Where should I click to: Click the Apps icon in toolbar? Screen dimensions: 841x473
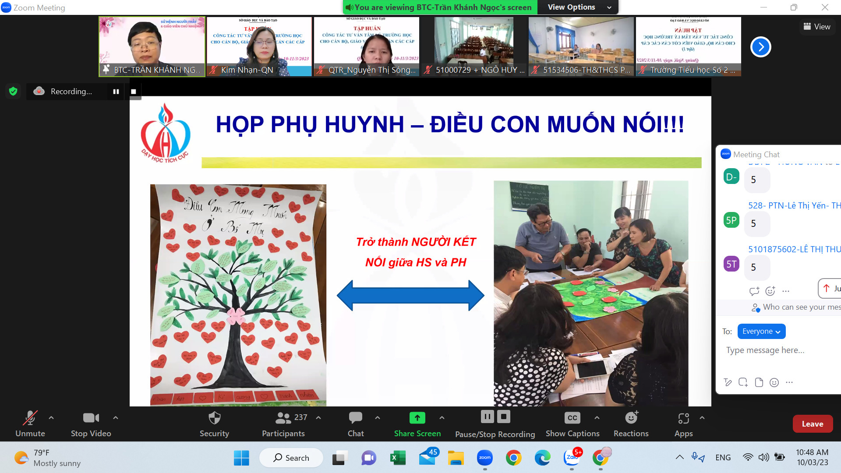pos(683,419)
